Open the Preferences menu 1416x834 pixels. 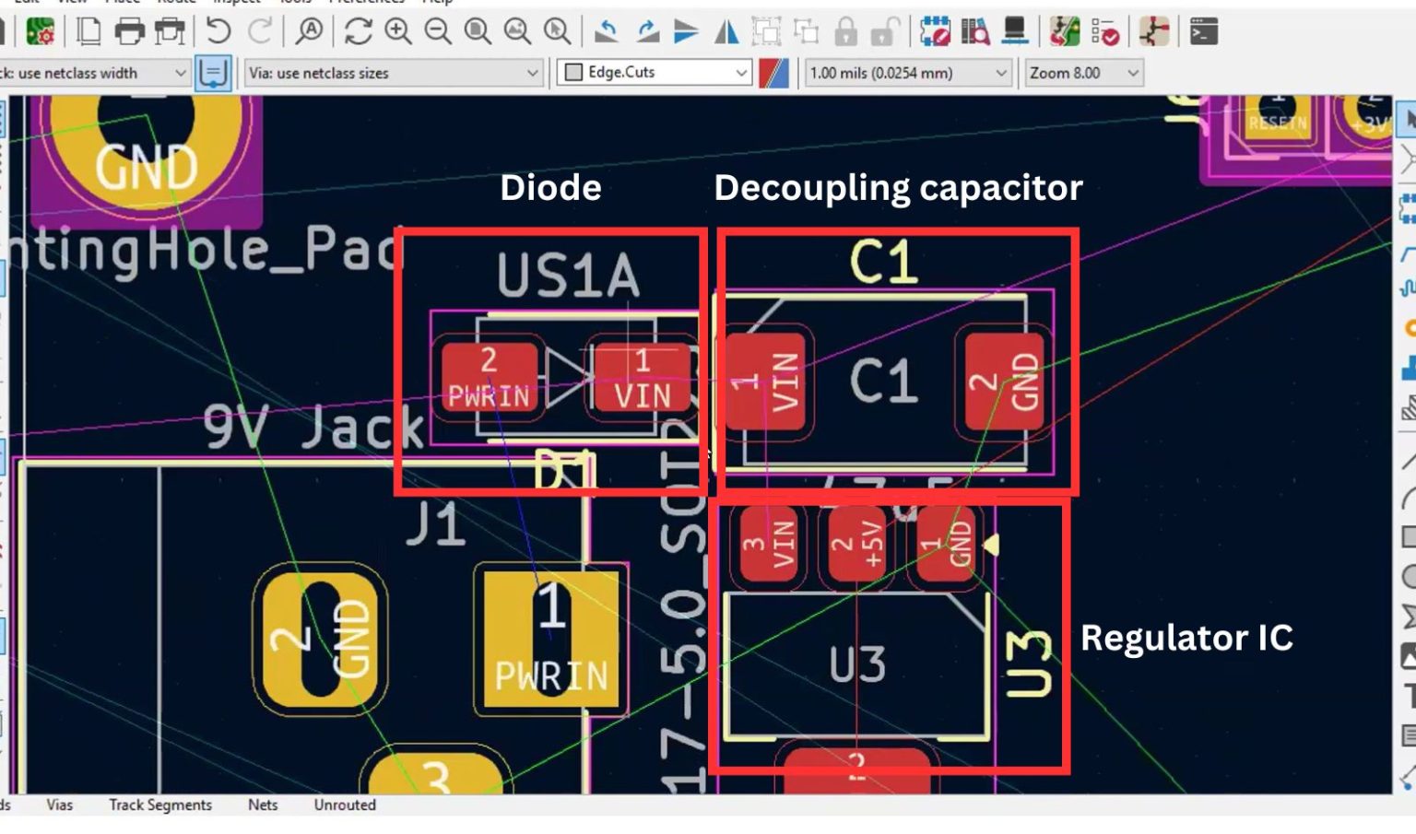pyautogui.click(x=369, y=4)
